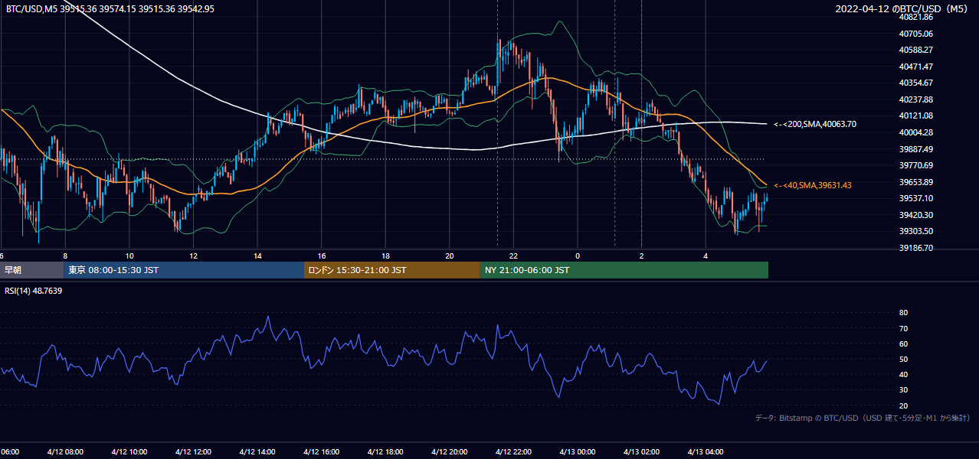This screenshot has width=979, height=459.
Task: Click price axis label 40121.08
Action: [916, 116]
